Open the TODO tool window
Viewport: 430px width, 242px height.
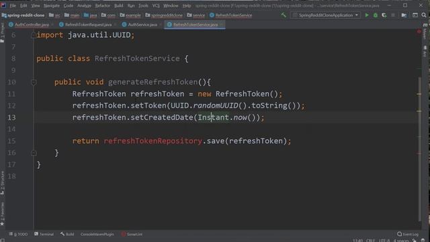click(18, 234)
